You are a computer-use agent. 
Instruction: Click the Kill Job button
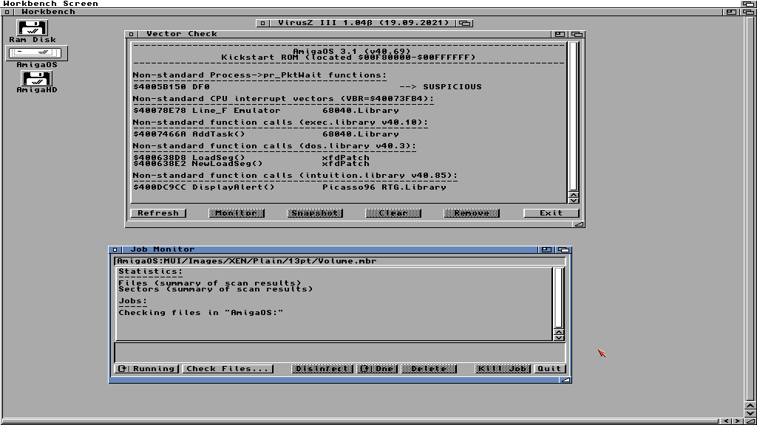[503, 369]
